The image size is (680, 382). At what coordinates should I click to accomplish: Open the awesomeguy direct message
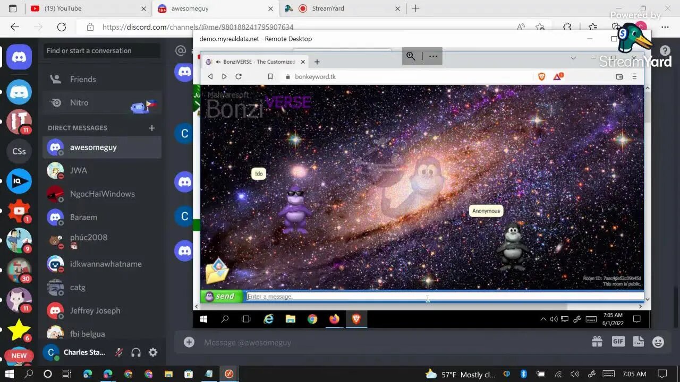click(102, 147)
